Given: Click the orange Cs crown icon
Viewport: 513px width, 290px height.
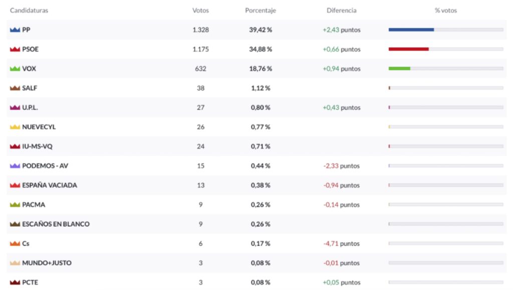Looking at the screenshot, I should [15, 244].
